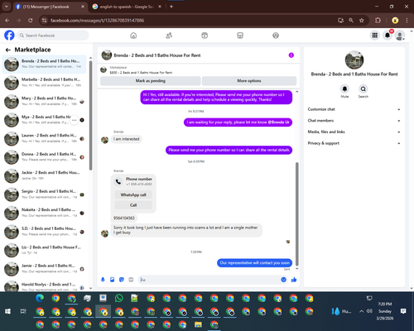Attach a photo using image icon
Screen dimensions: 414x331
113,280
